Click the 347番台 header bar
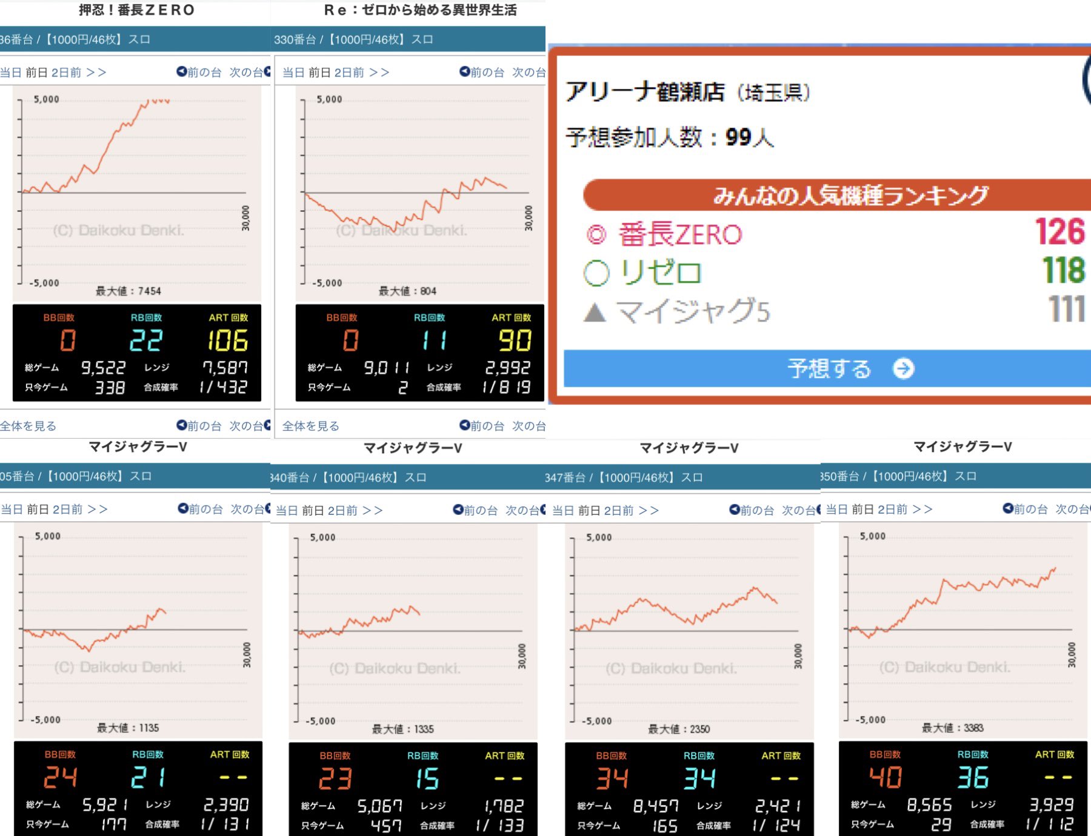The height and width of the screenshot is (836, 1091). [x=682, y=477]
